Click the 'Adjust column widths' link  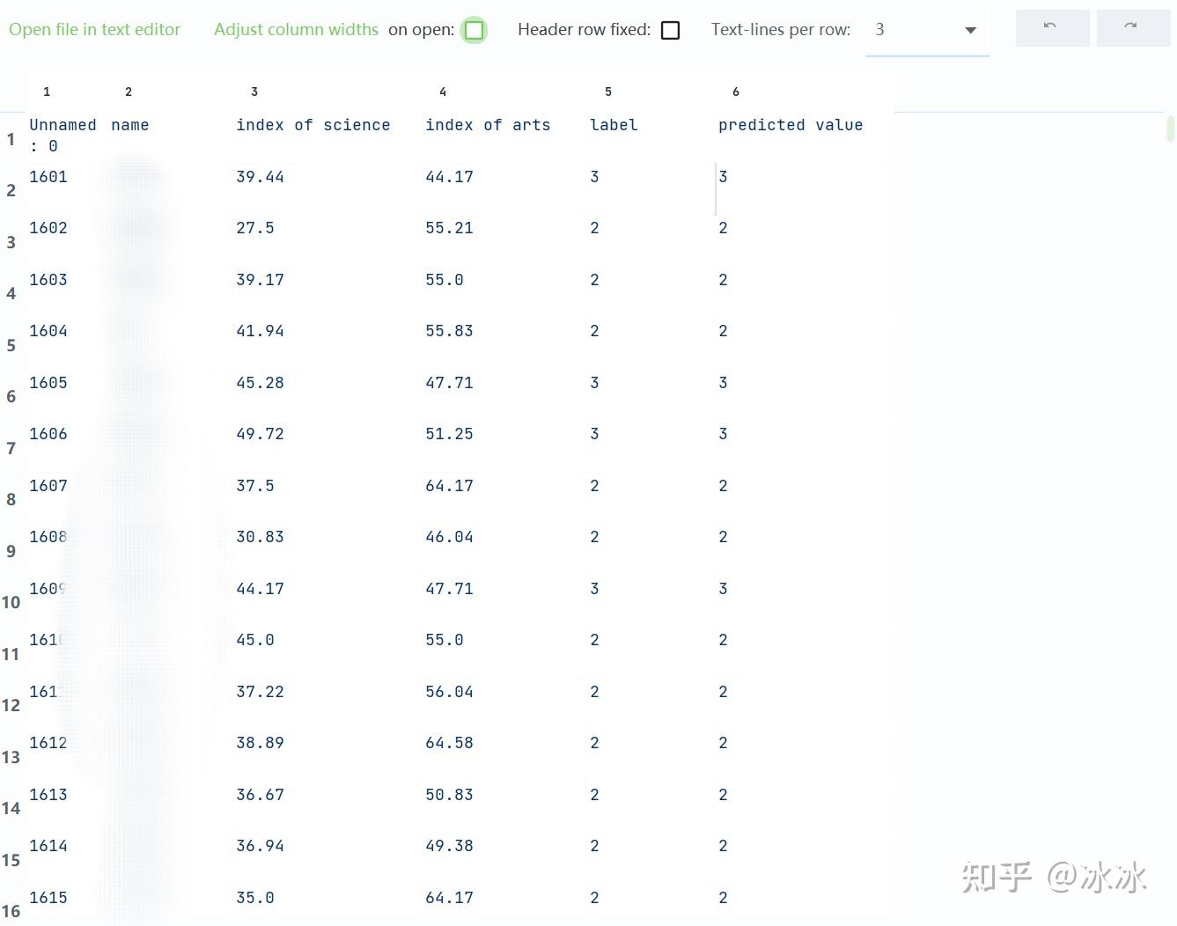pos(296,29)
